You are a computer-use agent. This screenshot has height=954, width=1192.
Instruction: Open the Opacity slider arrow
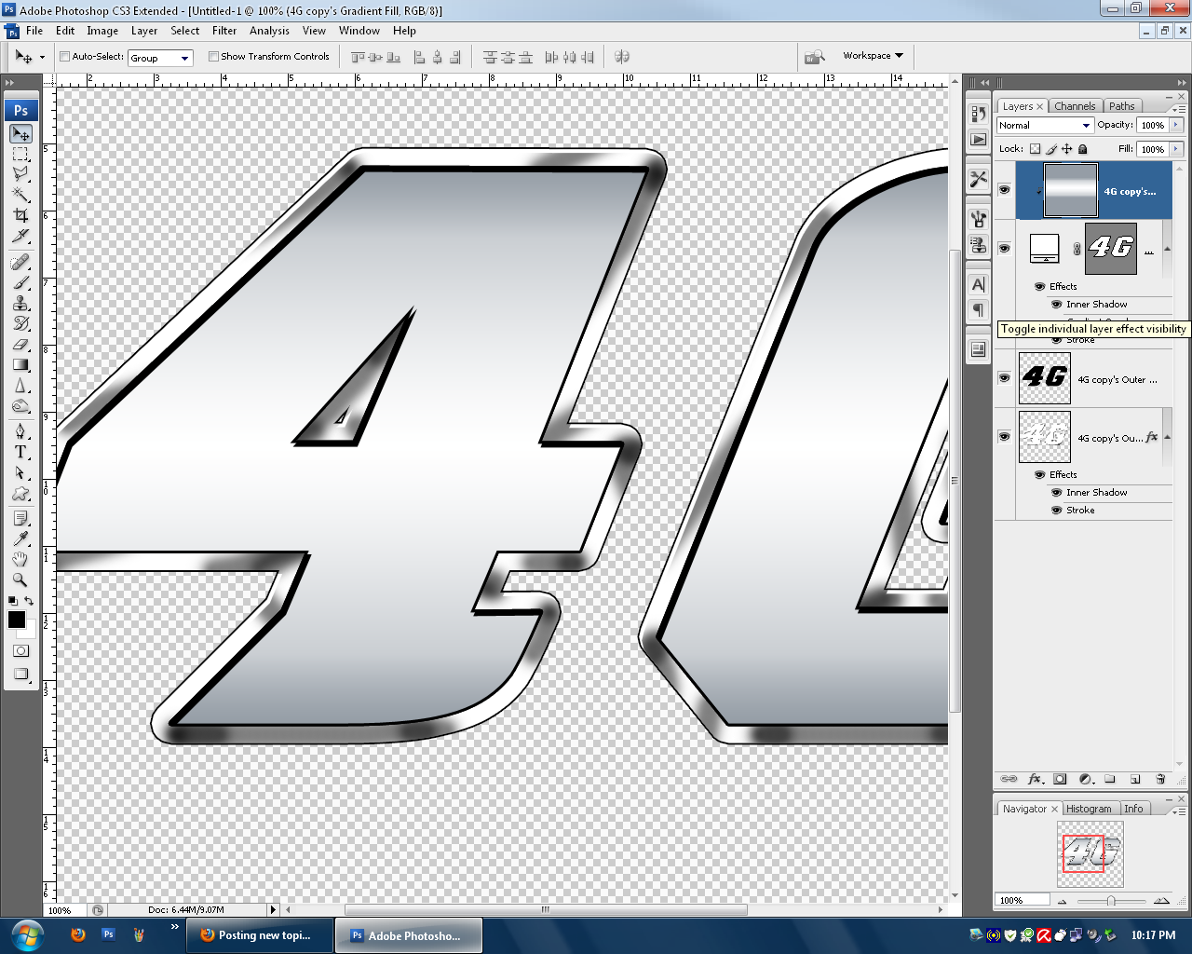coord(1176,125)
